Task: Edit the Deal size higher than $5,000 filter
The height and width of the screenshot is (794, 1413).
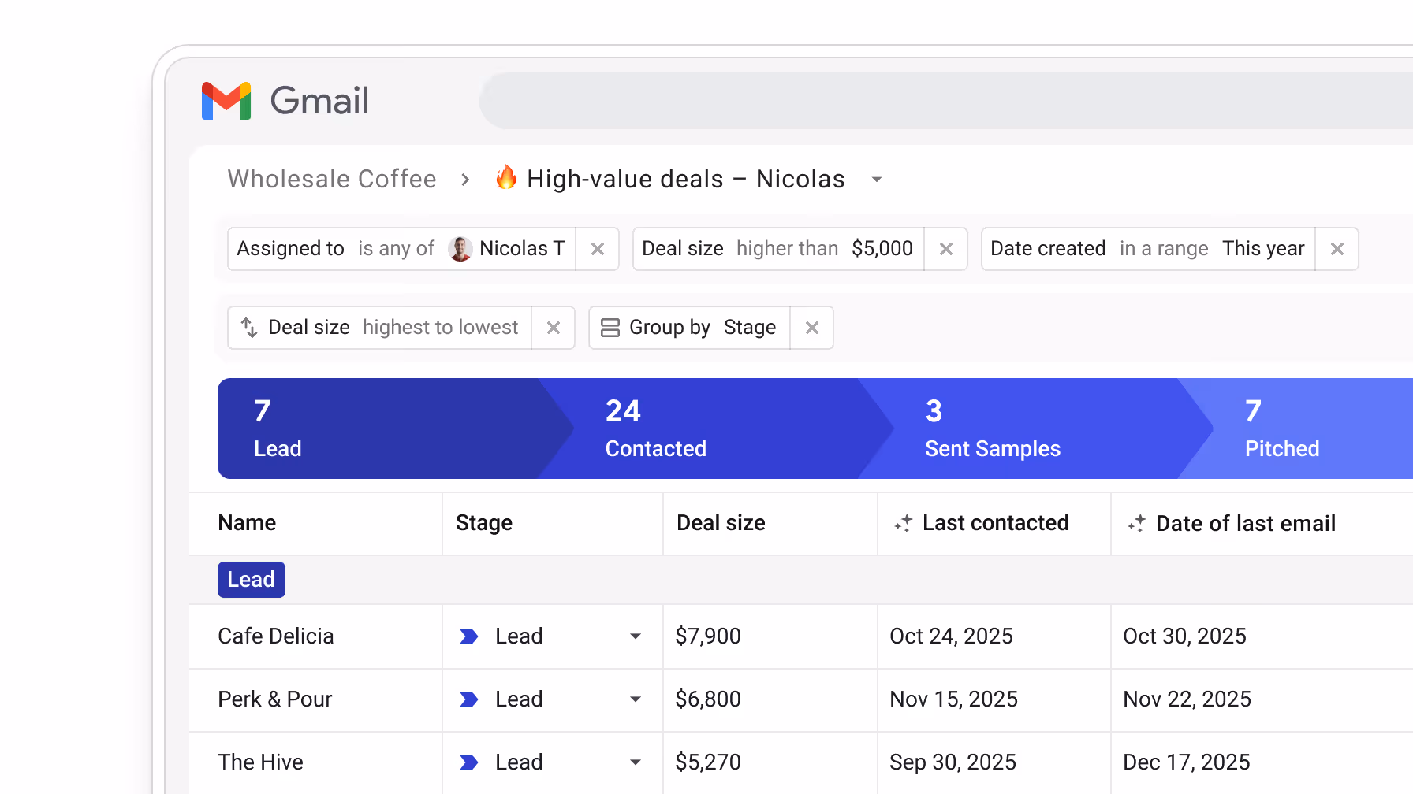Action: (x=778, y=249)
